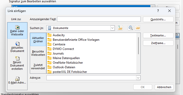183x95 pixels.
Task: Select 'Benutzerdefinierte Office-Vorlagen' folder
Action: coord(73,40)
